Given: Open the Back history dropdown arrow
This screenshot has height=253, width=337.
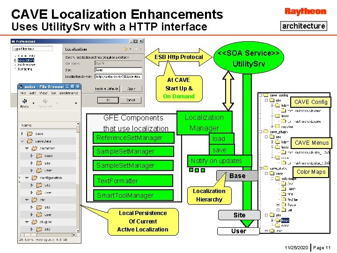Looking at the screenshot, I should [33, 103].
